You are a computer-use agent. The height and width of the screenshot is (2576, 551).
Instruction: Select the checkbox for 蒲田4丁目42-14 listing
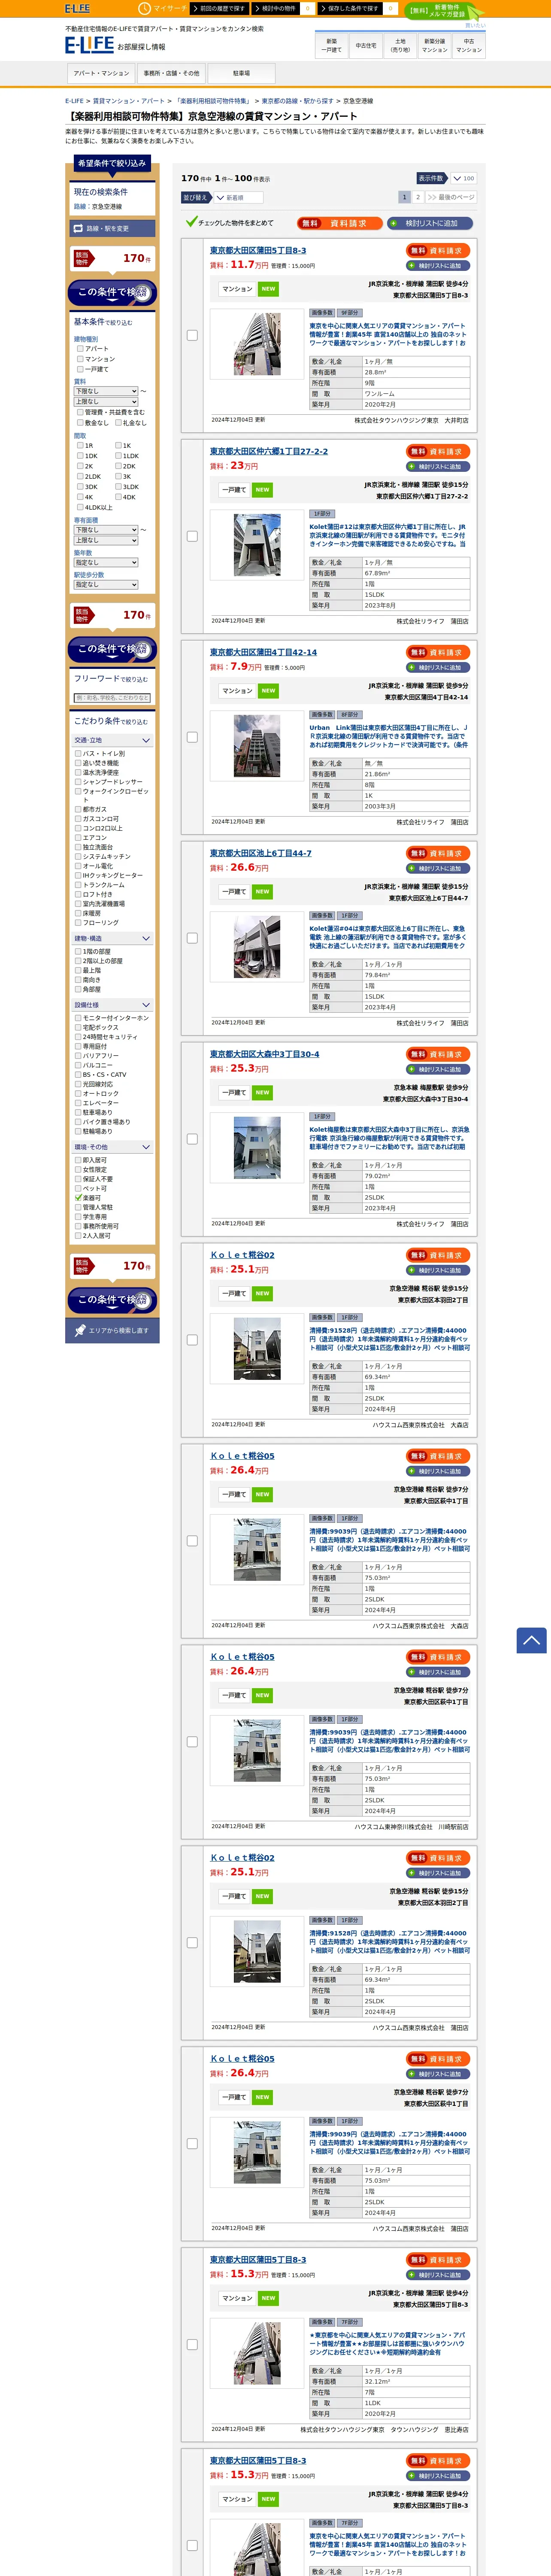[x=192, y=737]
